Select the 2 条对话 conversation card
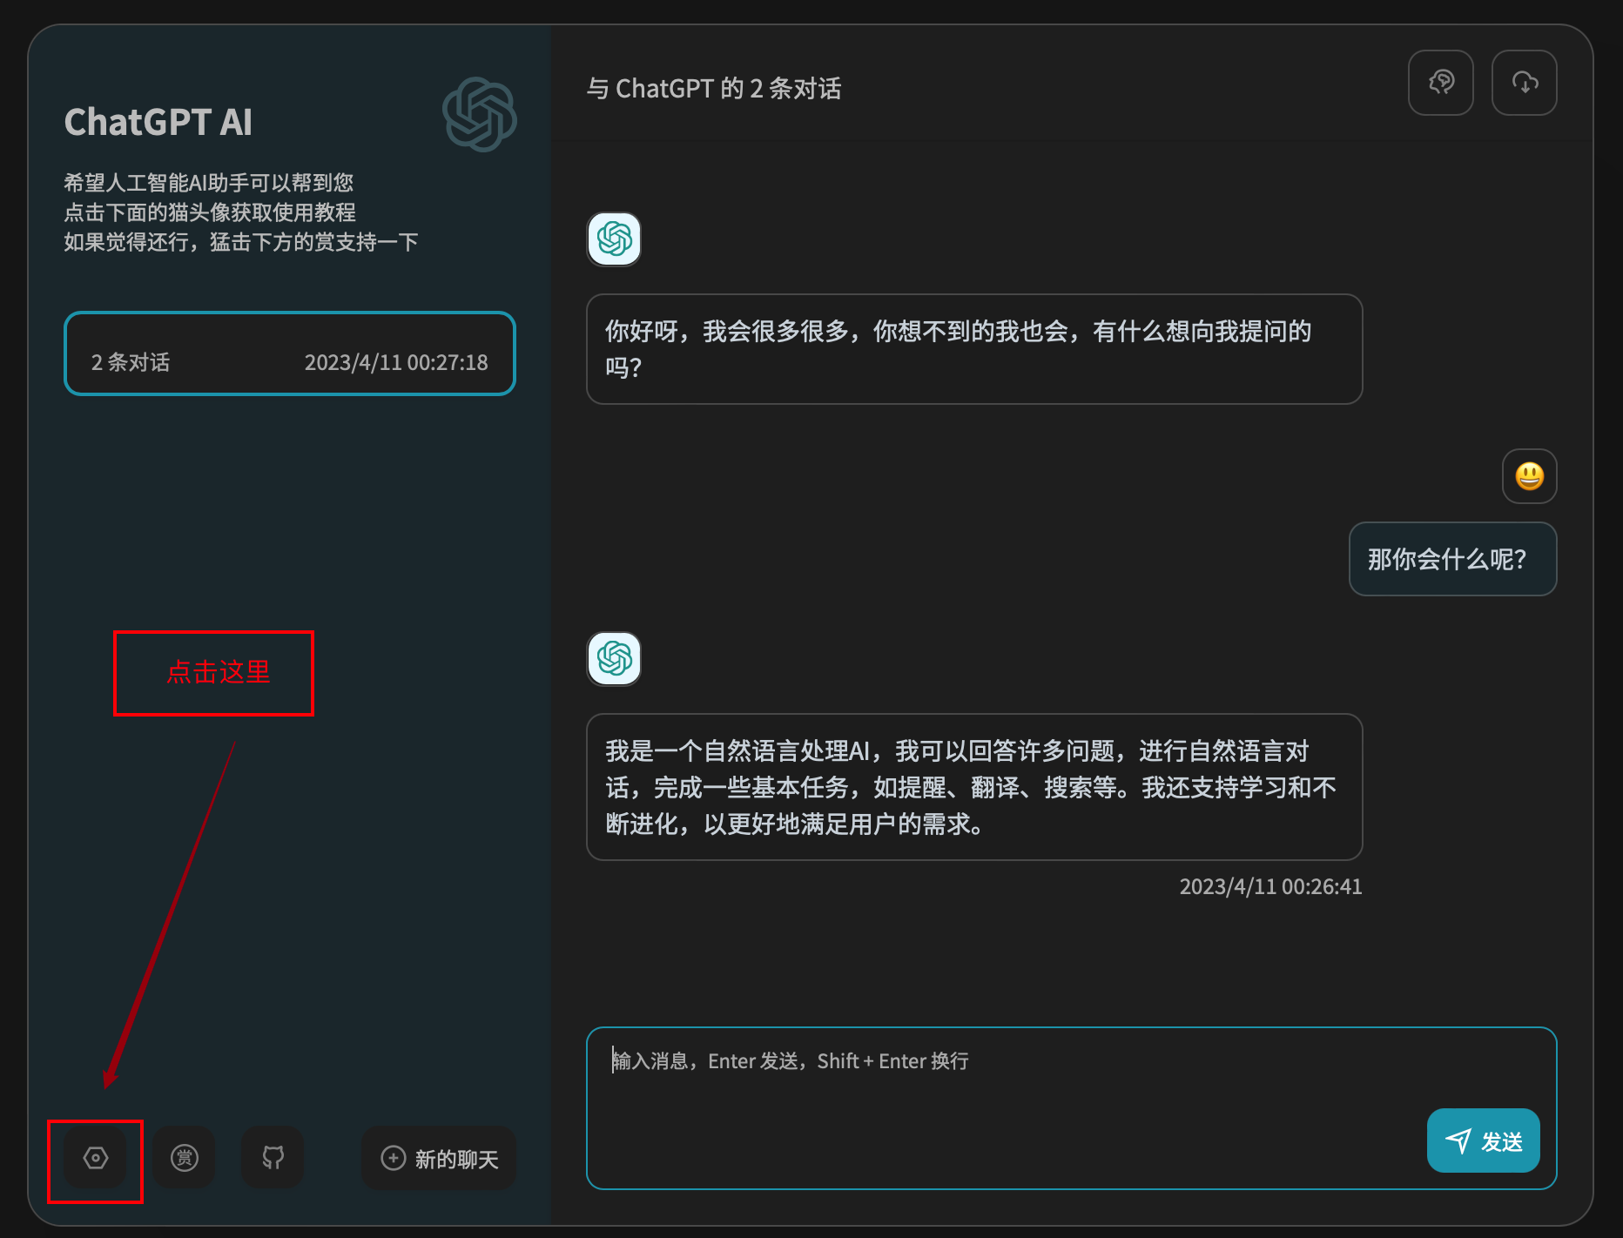1623x1238 pixels. point(290,353)
